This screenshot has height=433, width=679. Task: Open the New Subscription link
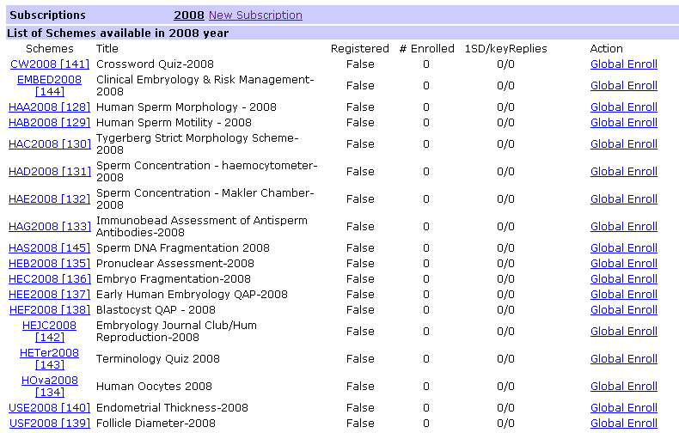(255, 15)
